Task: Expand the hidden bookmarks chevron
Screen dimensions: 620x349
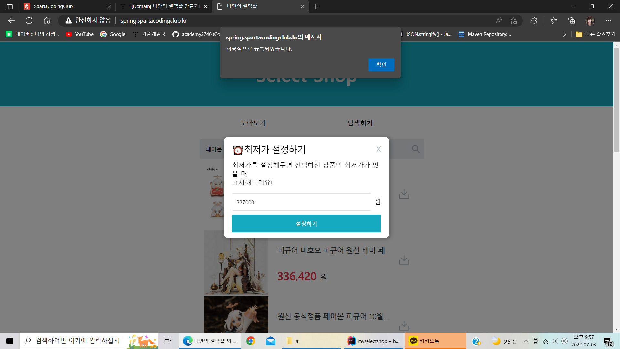Action: (x=564, y=34)
